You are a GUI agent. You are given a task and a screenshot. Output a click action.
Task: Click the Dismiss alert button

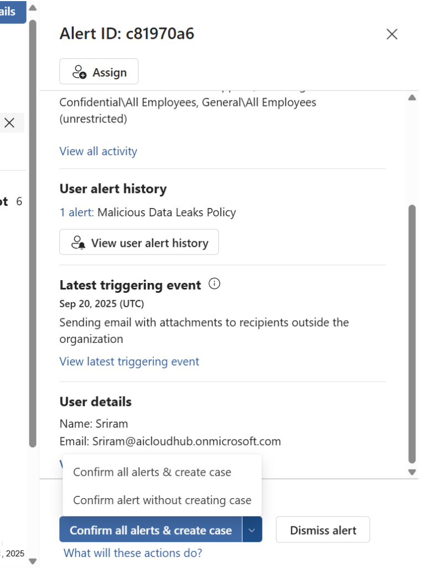click(323, 530)
